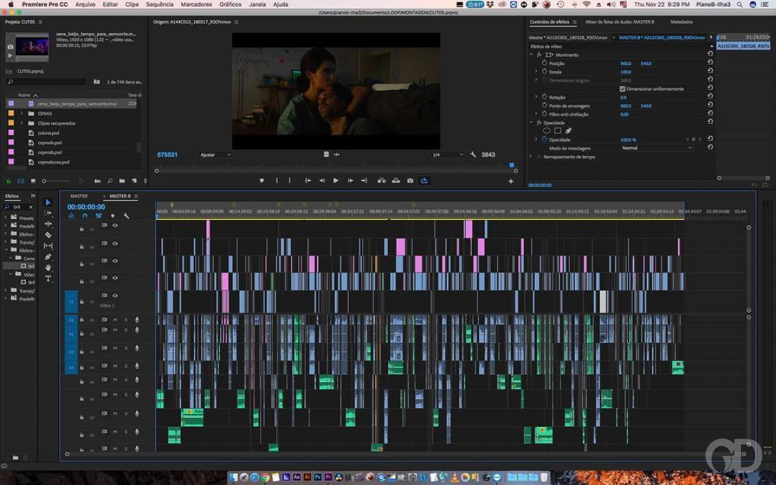Create an ellipse mask under Opacidade
This screenshot has height=485, width=776.
(546, 131)
